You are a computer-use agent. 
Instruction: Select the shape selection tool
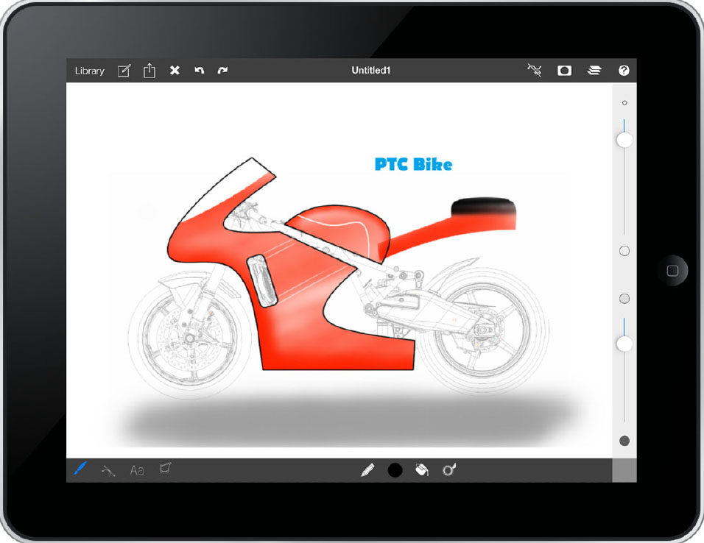pos(165,469)
